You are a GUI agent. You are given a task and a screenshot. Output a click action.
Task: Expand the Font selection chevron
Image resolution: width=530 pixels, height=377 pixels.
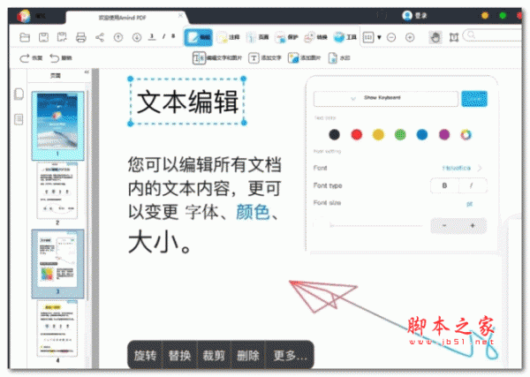pos(480,168)
